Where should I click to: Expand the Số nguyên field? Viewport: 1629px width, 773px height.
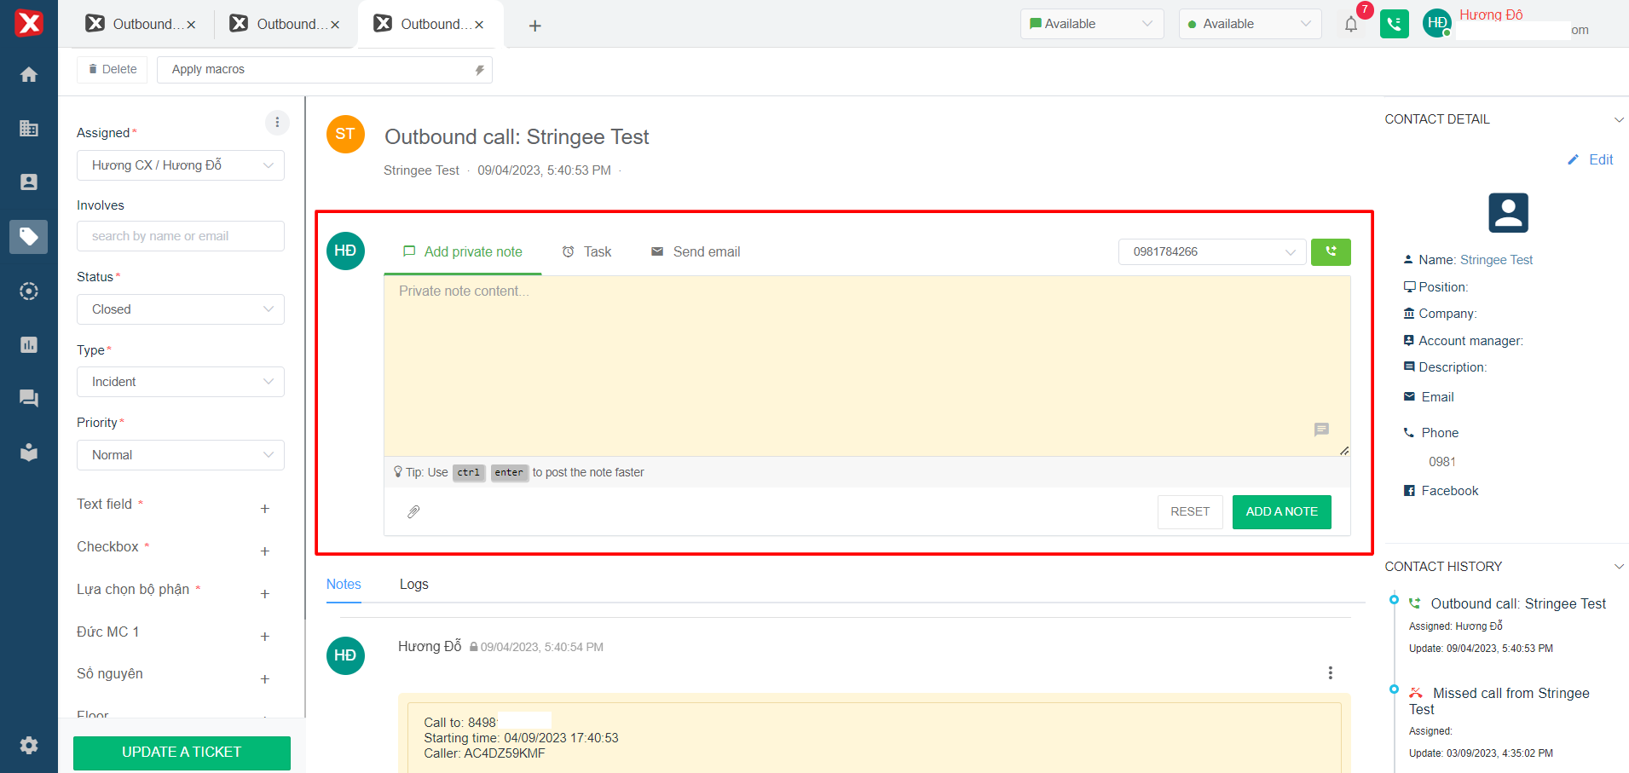coord(265,679)
